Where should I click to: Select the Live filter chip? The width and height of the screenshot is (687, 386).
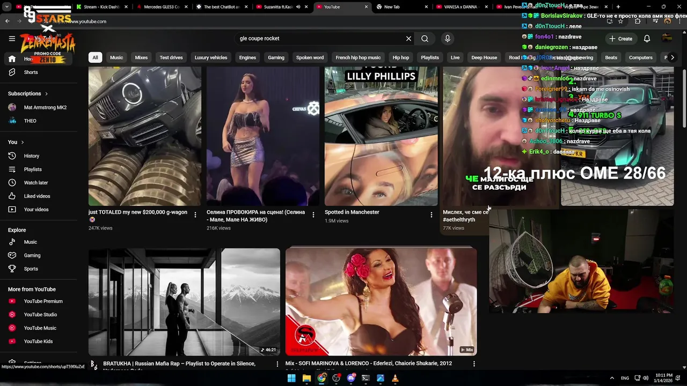(x=455, y=57)
